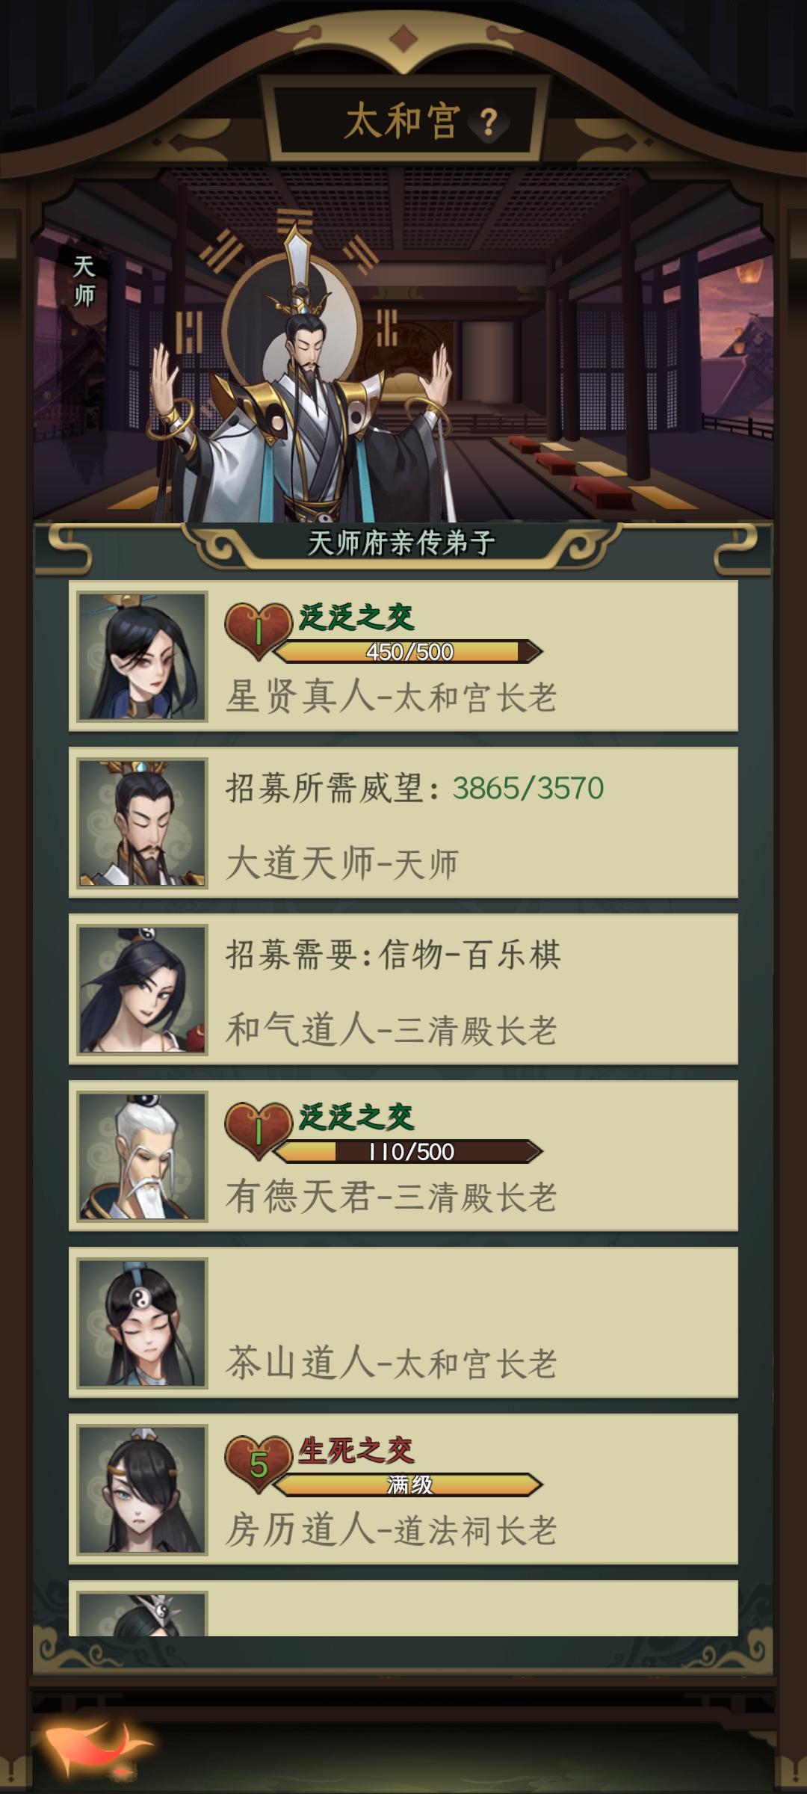Select the 大道天师-天师 recruit entry
807x1794 pixels.
pyautogui.click(x=403, y=823)
